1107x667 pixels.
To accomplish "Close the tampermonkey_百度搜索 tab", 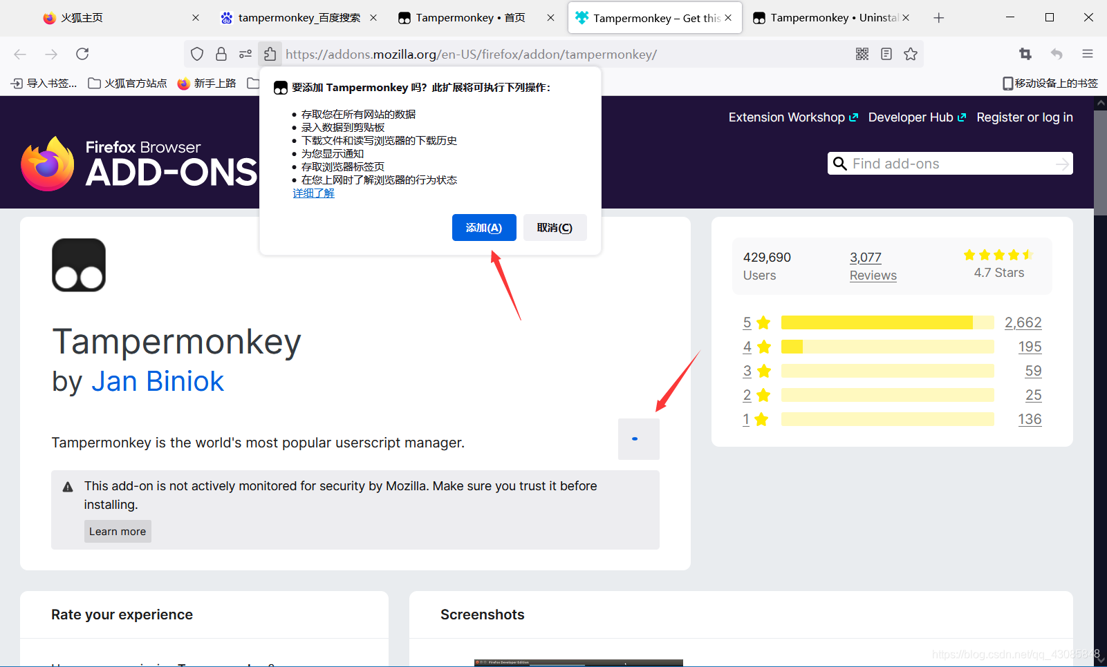I will coord(373,18).
